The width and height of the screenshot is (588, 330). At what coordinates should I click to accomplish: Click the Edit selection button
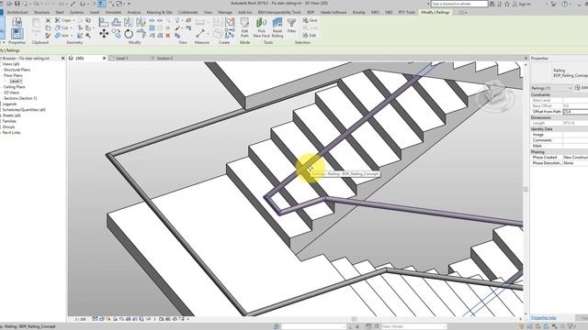310,35
